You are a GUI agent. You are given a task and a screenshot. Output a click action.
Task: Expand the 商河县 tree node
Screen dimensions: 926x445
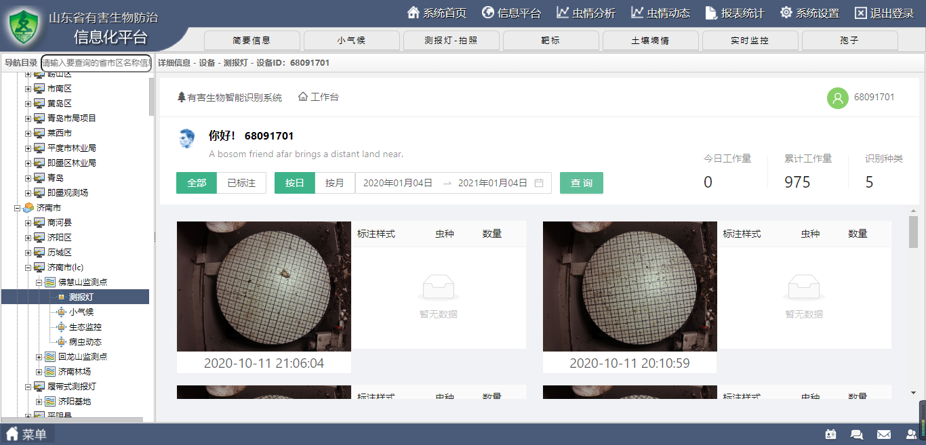[28, 223]
